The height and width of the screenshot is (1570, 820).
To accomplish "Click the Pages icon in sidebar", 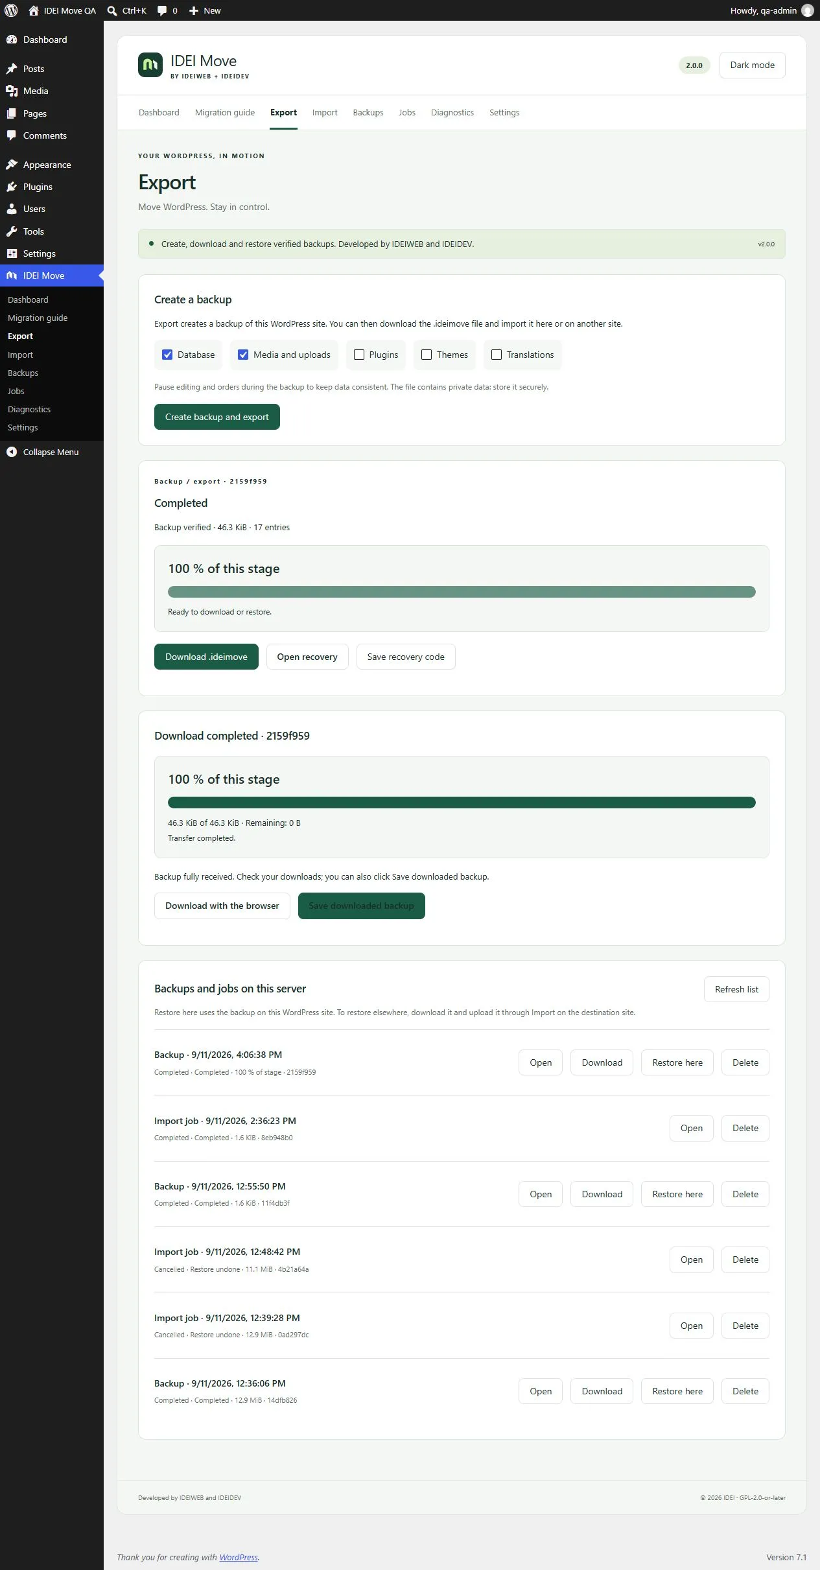I will tap(12, 113).
